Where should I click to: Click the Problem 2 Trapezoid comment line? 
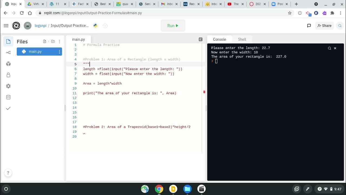pyautogui.click(x=137, y=127)
